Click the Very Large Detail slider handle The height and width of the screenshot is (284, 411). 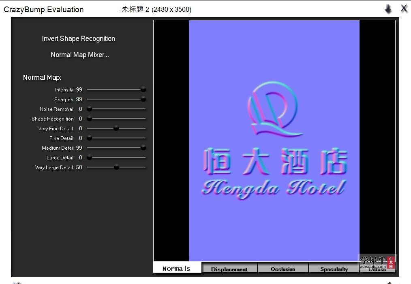click(x=117, y=167)
